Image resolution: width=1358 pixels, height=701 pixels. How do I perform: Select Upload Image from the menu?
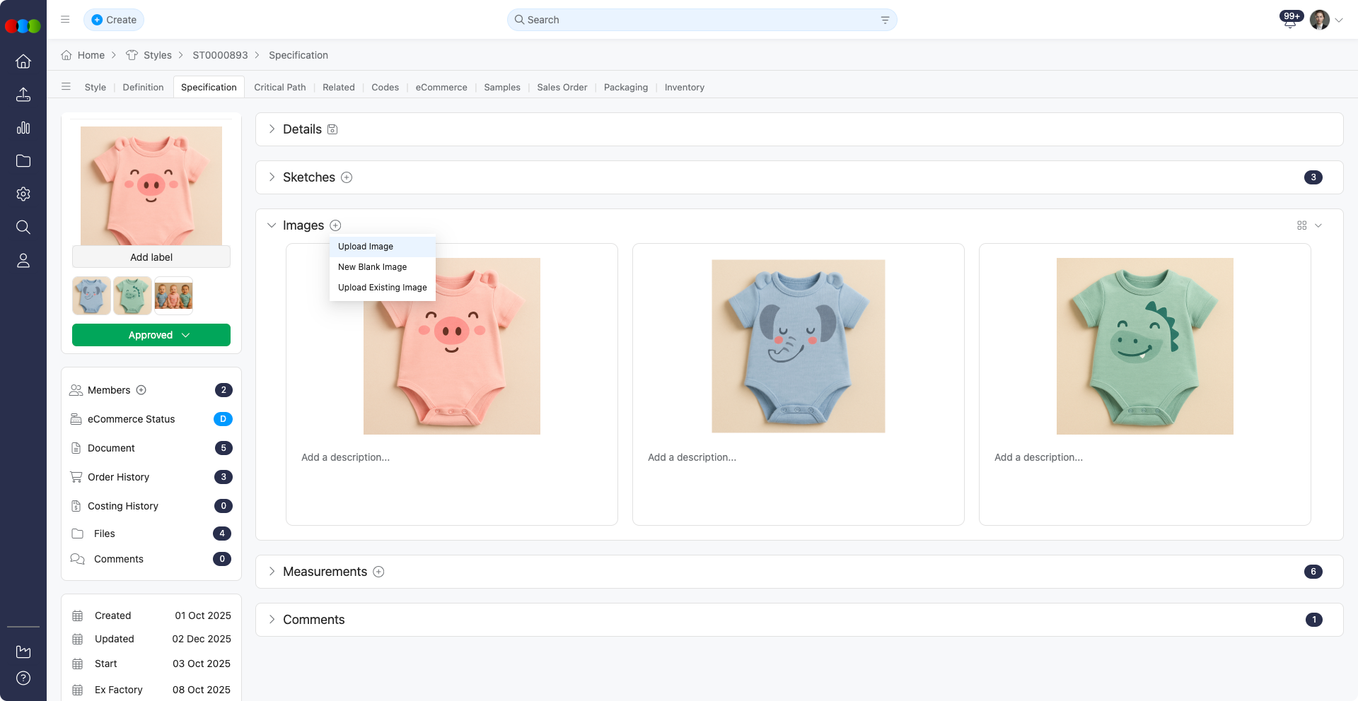(366, 247)
